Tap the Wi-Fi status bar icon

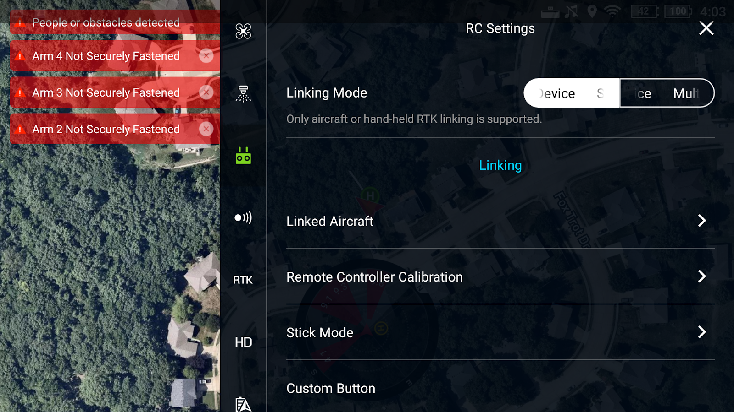pos(612,11)
